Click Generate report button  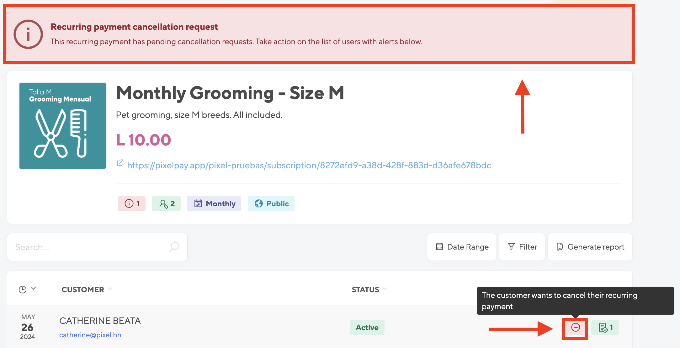(x=590, y=247)
